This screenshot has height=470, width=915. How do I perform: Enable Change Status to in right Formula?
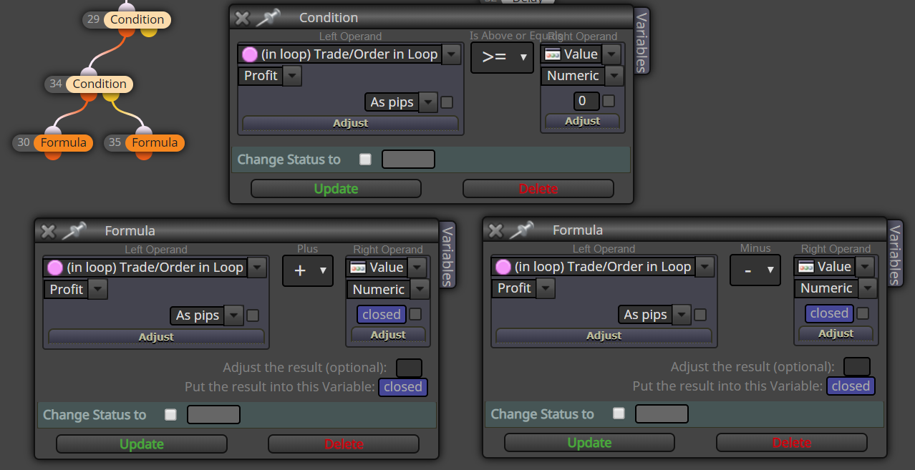619,413
